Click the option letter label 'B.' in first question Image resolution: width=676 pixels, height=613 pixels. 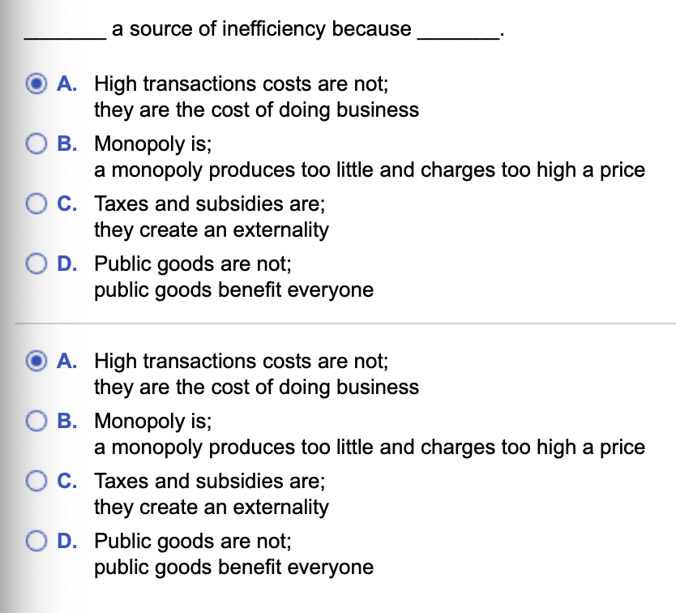point(66,144)
